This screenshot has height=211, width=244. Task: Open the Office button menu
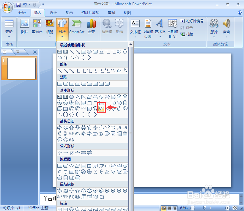tap(7, 7)
